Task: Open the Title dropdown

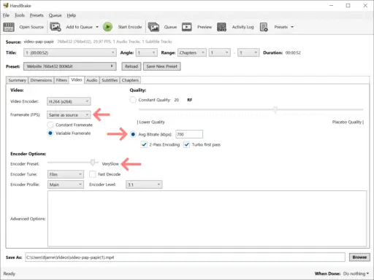Action: click(x=69, y=52)
